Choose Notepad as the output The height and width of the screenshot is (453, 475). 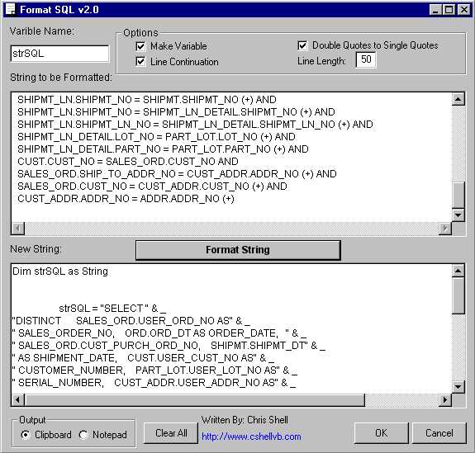coord(83,435)
